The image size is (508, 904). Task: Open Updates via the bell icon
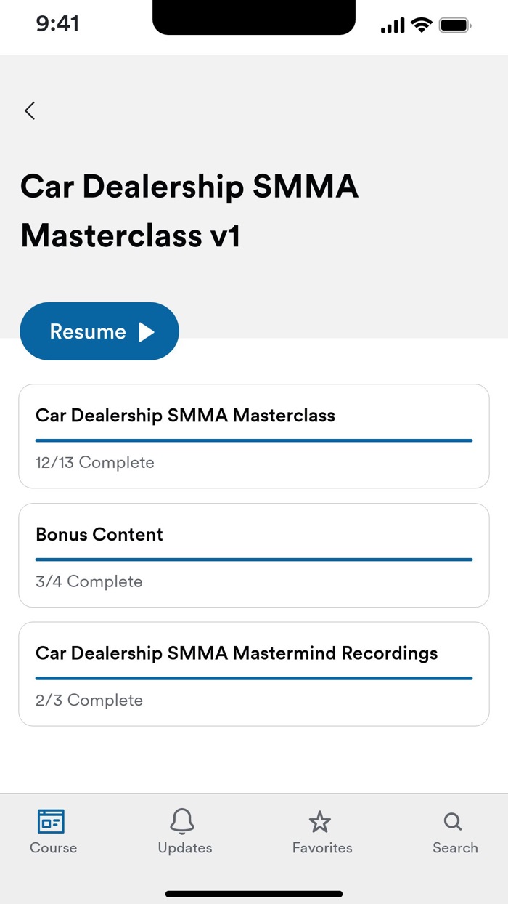[x=184, y=820]
